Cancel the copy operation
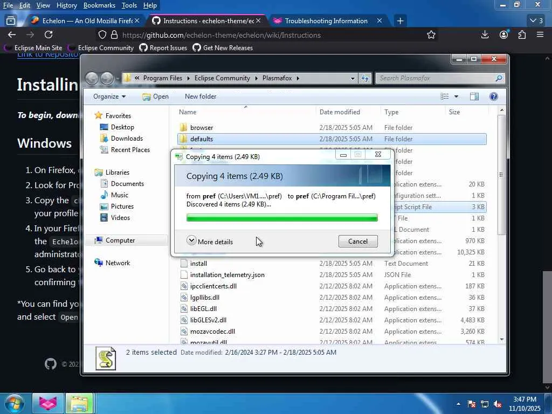This screenshot has width=552, height=414. click(358, 241)
